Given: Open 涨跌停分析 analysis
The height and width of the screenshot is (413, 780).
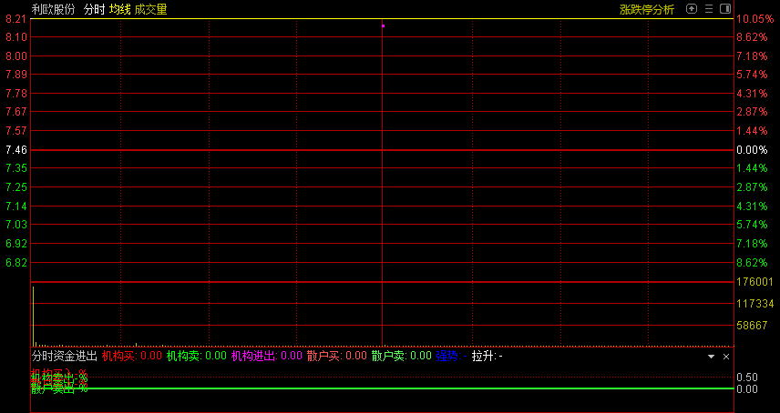Looking at the screenshot, I should click(x=647, y=9).
